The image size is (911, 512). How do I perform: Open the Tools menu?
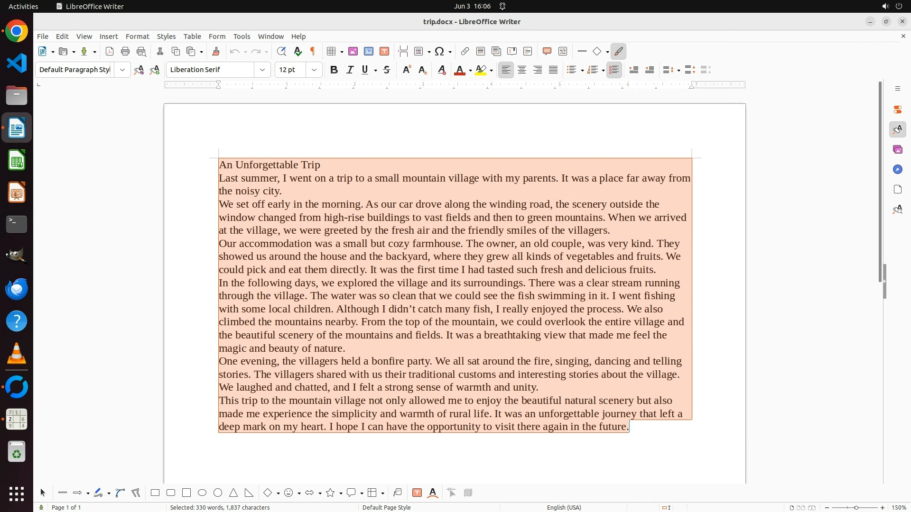click(242, 37)
